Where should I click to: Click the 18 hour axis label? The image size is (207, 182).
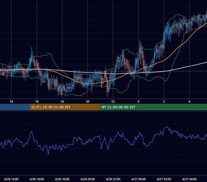62,102
